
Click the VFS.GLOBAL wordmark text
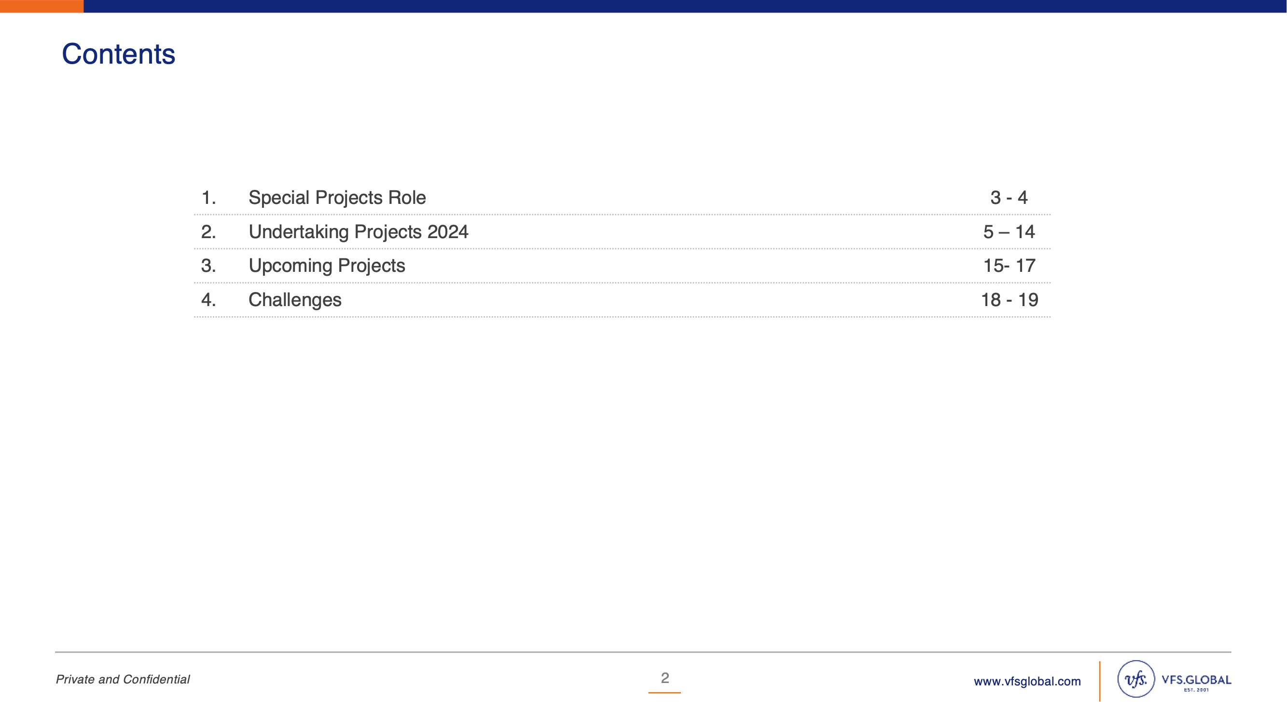(x=1196, y=680)
